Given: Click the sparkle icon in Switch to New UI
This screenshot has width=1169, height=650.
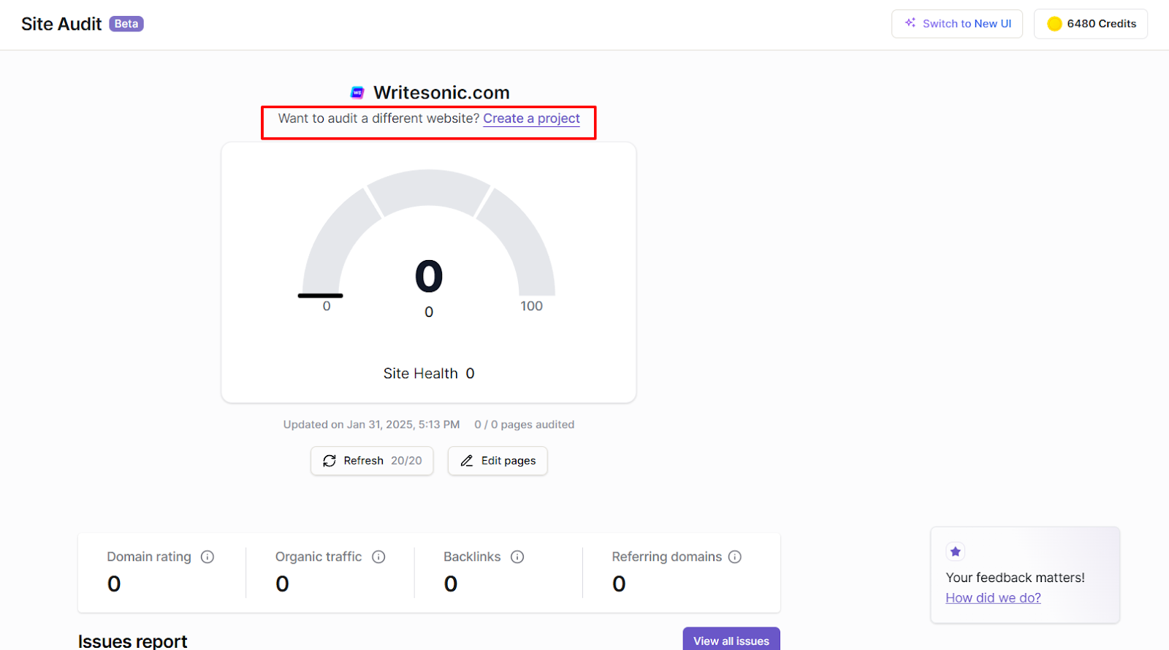Looking at the screenshot, I should point(910,23).
